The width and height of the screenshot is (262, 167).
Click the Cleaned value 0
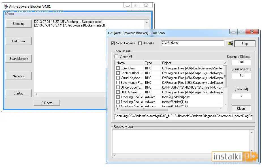[x=241, y=95]
